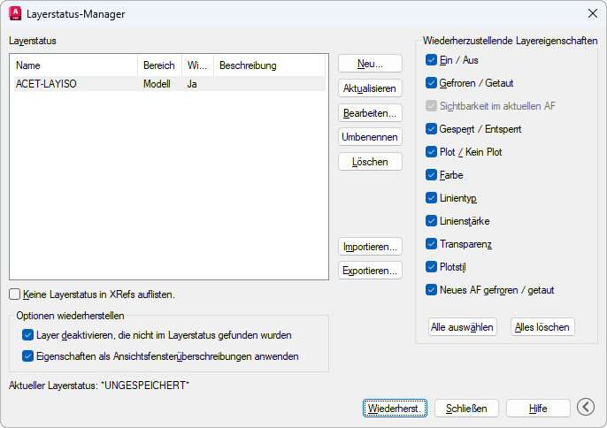Image resolution: width=607 pixels, height=428 pixels.
Task: Uncheck the Linientyp checkbox
Action: click(431, 198)
